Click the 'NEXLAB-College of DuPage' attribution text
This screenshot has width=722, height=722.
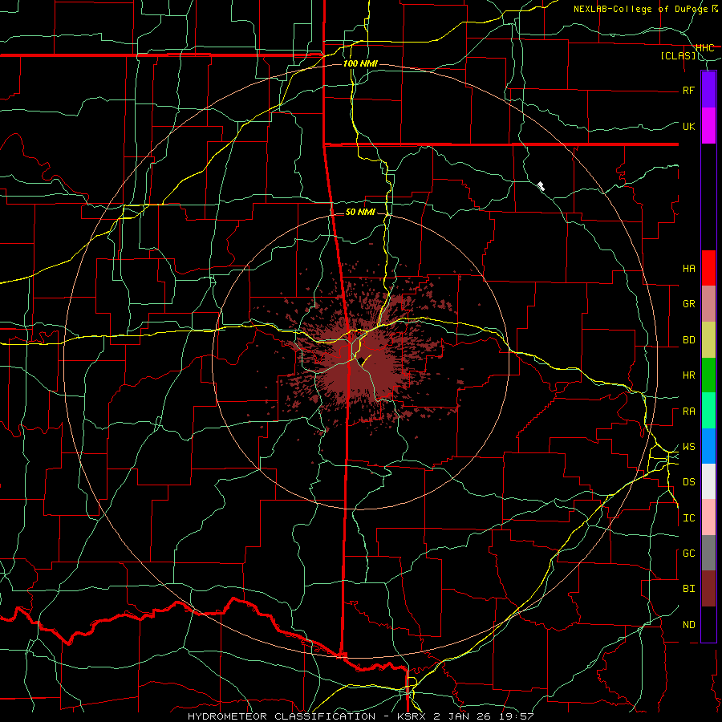[640, 9]
